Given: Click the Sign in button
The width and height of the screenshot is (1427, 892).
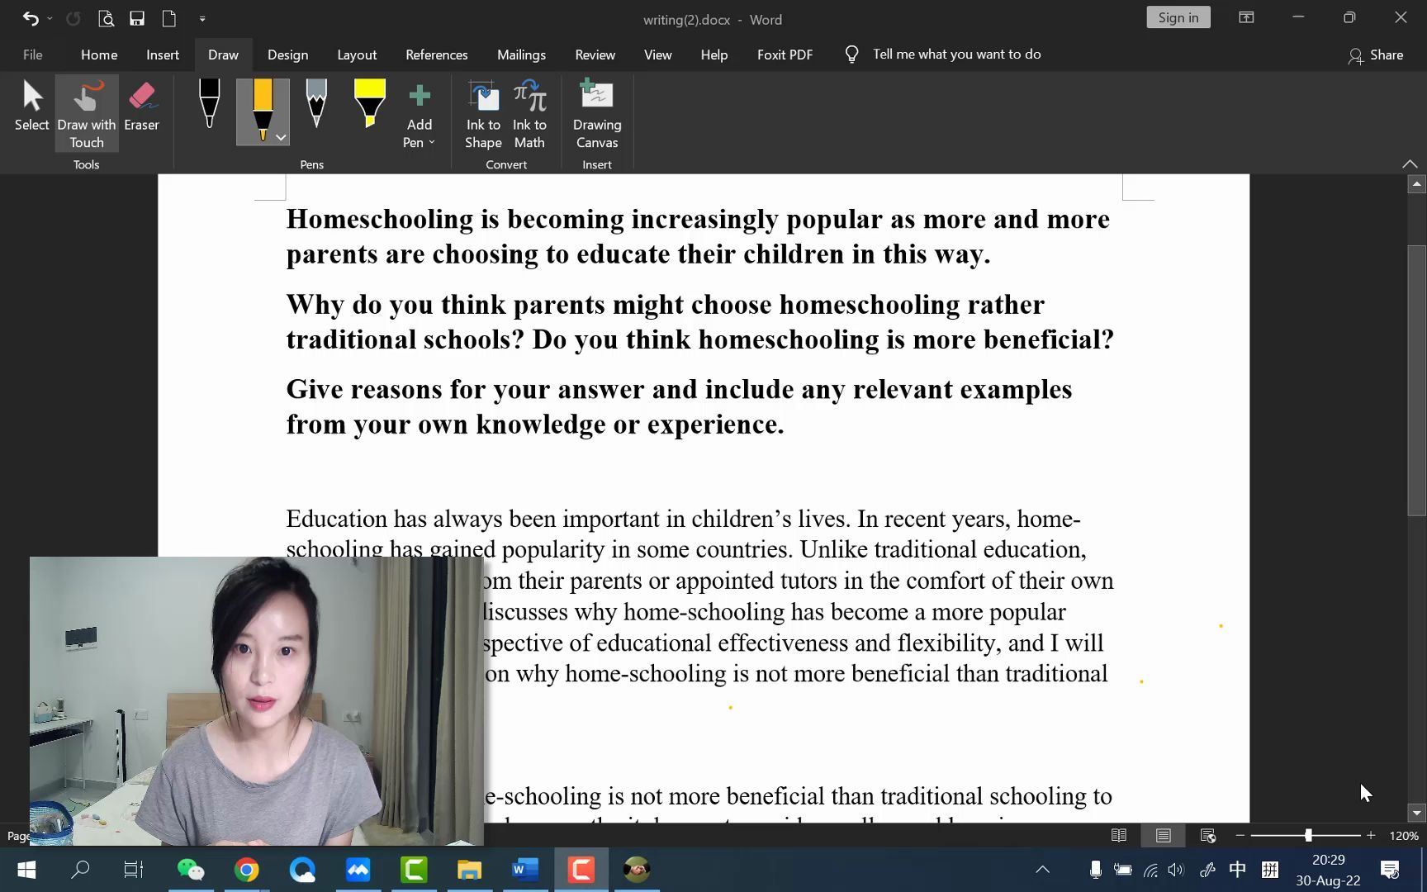Looking at the screenshot, I should click(1178, 17).
